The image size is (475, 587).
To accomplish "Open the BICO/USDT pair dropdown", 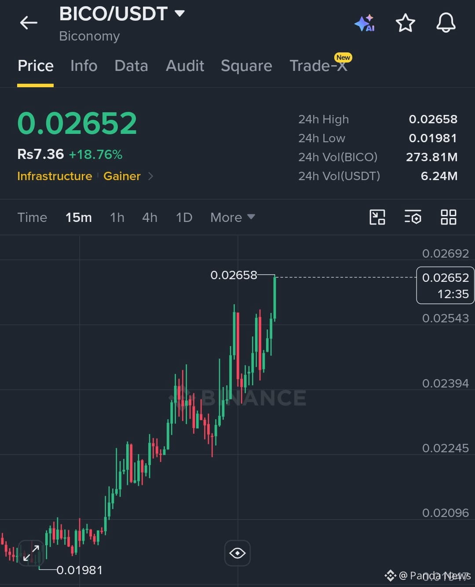I will pyautogui.click(x=179, y=13).
